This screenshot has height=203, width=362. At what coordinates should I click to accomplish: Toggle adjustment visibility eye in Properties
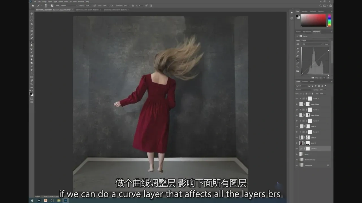point(324,78)
